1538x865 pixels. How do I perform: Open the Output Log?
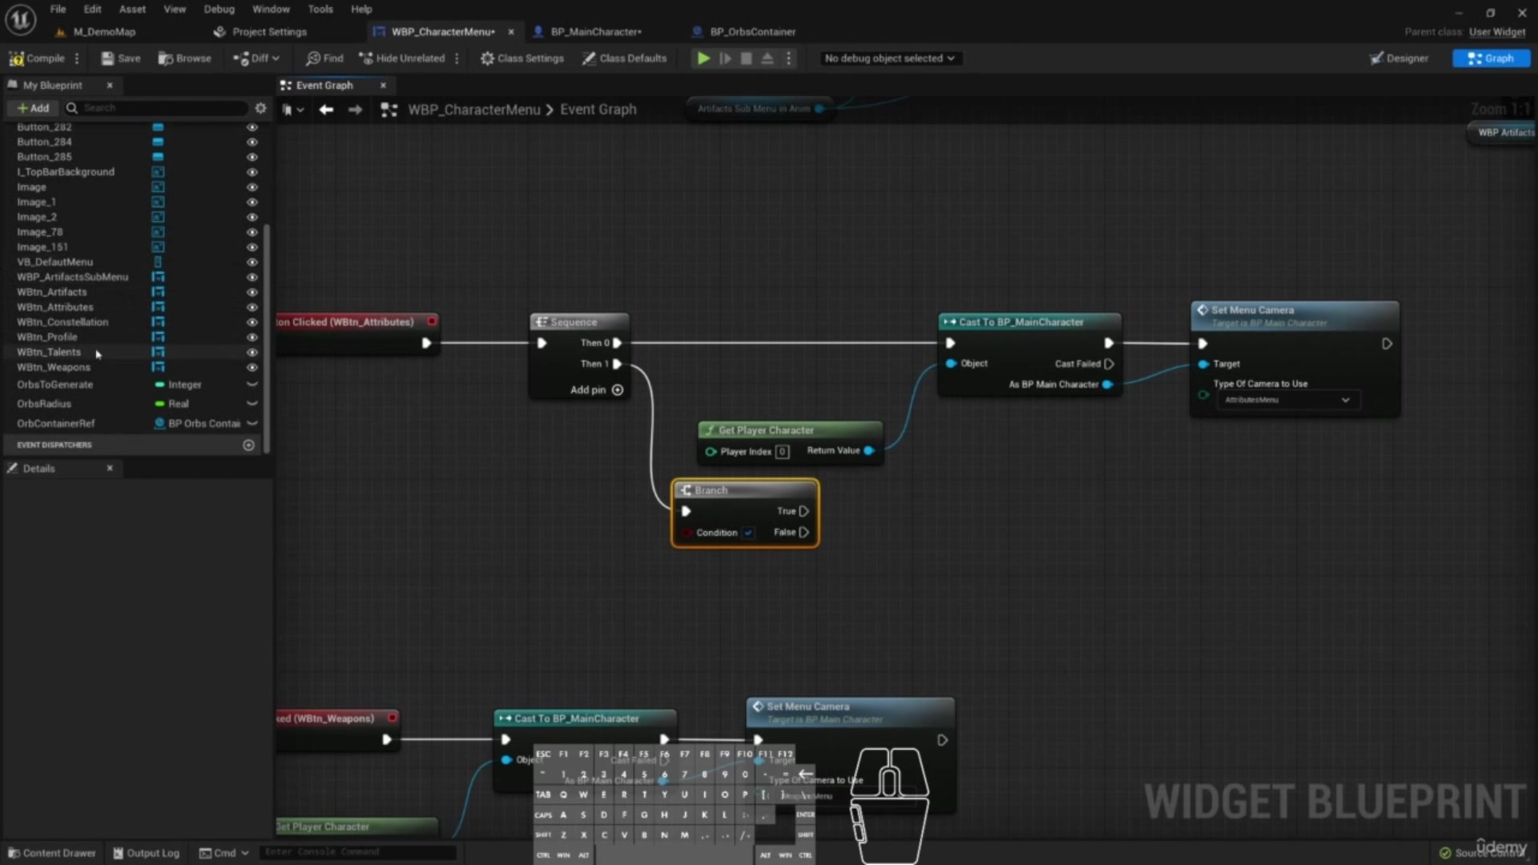tap(146, 853)
